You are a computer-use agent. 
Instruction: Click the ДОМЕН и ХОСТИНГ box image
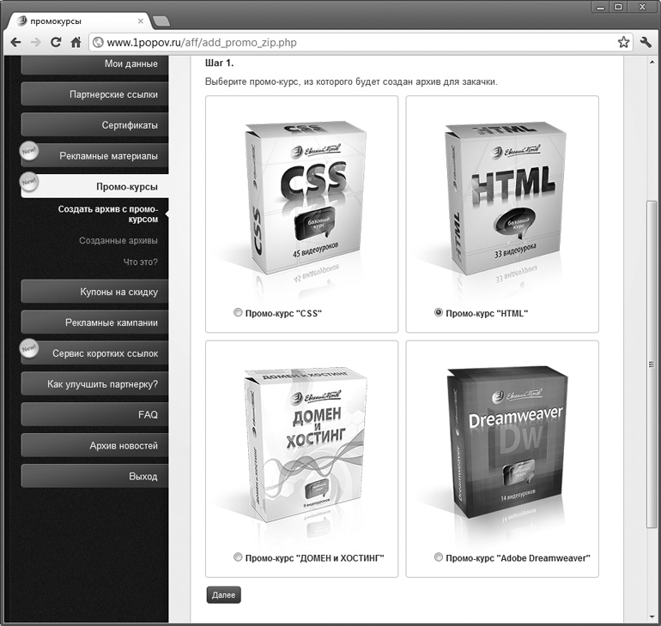[305, 446]
